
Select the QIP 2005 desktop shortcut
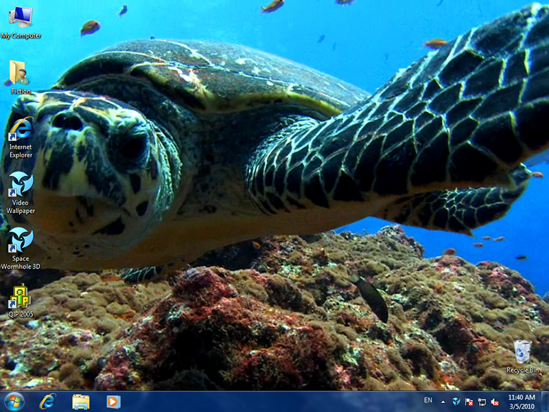21,301
